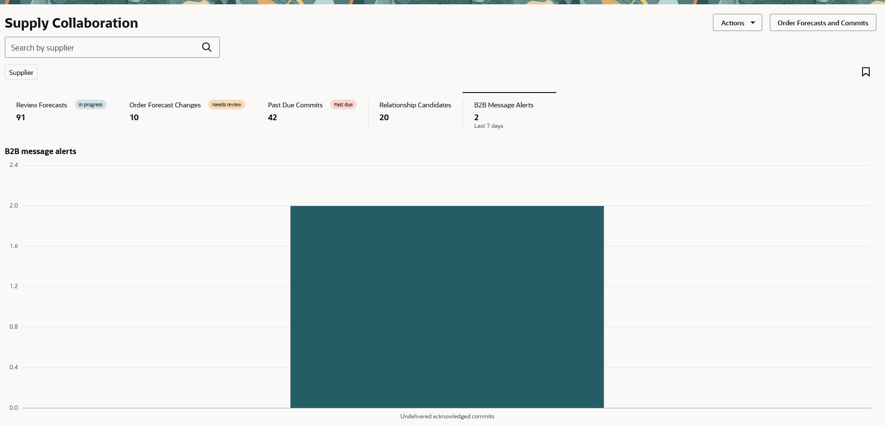
Task: Click the Order Forecast Changes count 10
Action: coord(134,117)
